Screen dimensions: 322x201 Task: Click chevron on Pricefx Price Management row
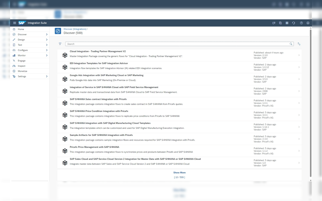(x=299, y=151)
